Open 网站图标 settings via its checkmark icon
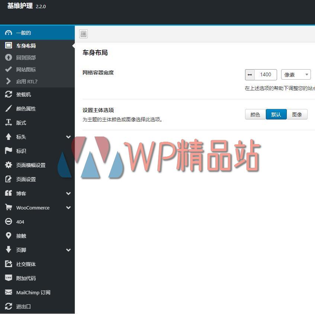The image size is (315, 314). coord(9,69)
